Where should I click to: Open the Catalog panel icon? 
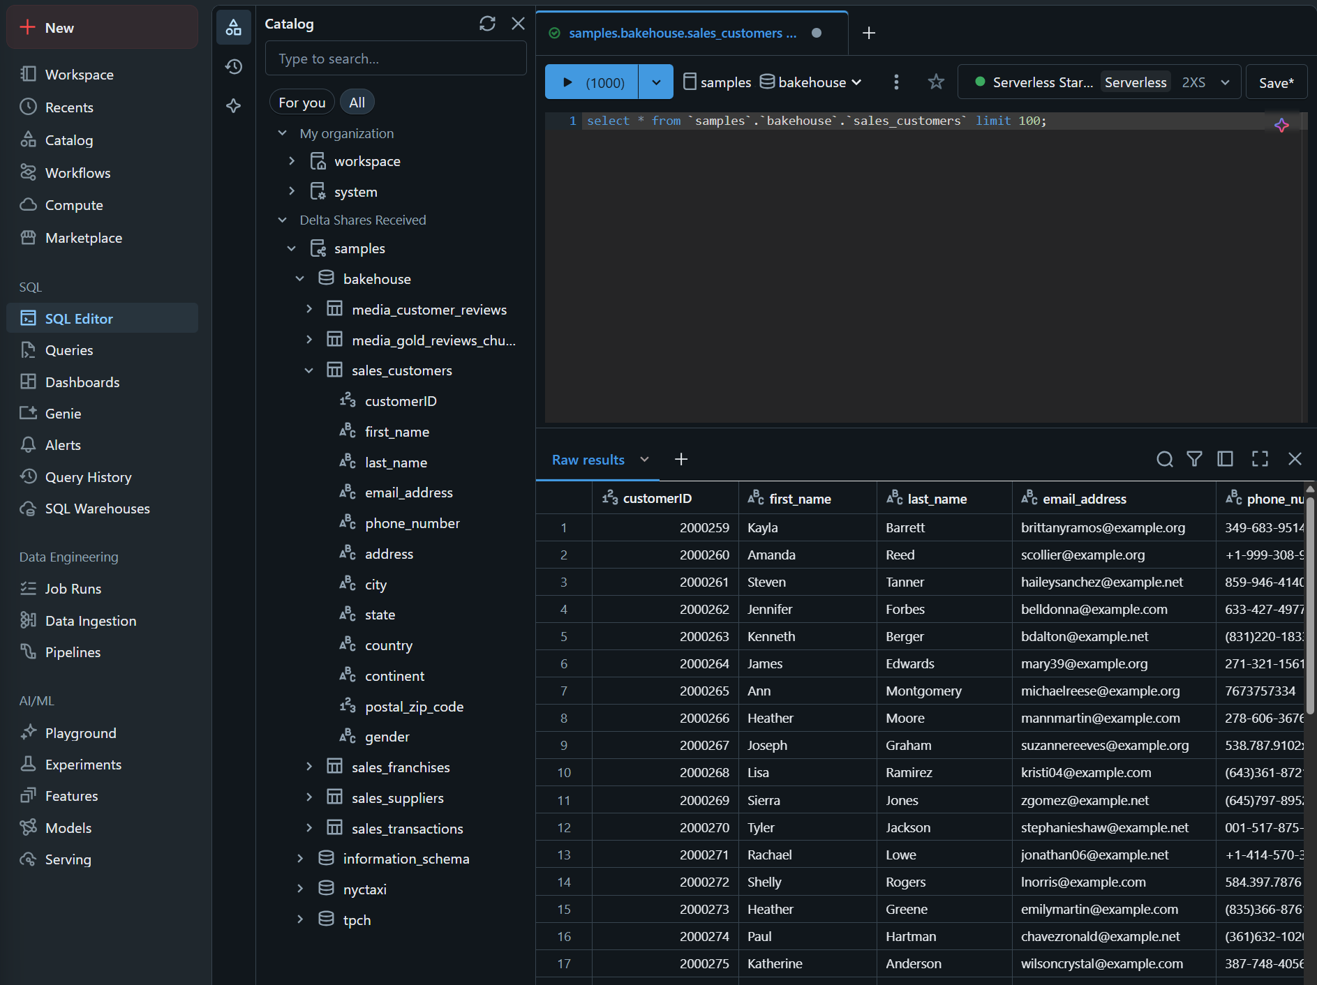click(x=234, y=27)
